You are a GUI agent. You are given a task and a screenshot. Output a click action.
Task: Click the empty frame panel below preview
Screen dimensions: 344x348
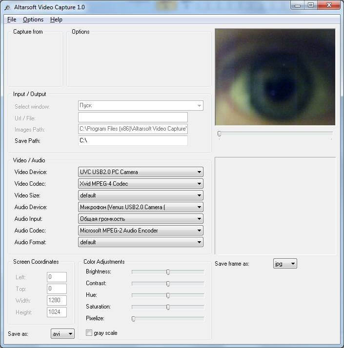pyautogui.click(x=275, y=206)
